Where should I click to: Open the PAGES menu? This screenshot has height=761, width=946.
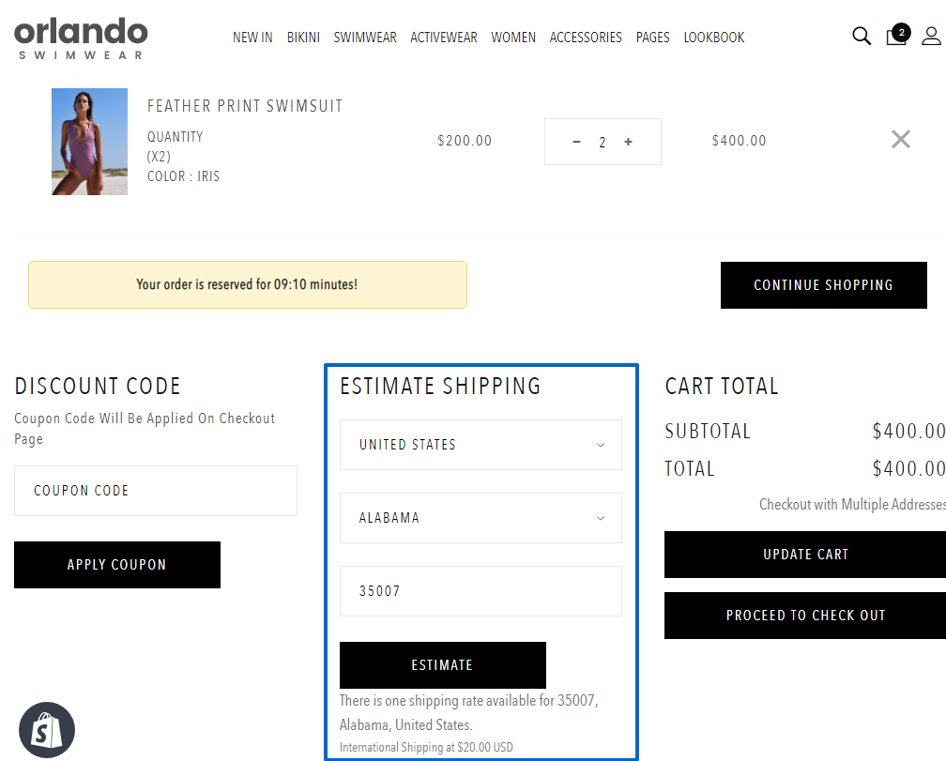pyautogui.click(x=652, y=38)
